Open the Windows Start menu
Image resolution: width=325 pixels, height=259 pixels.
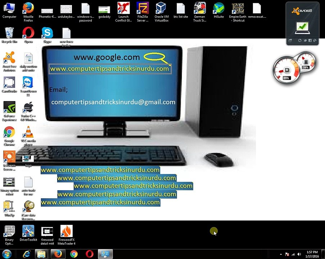pos(6,254)
